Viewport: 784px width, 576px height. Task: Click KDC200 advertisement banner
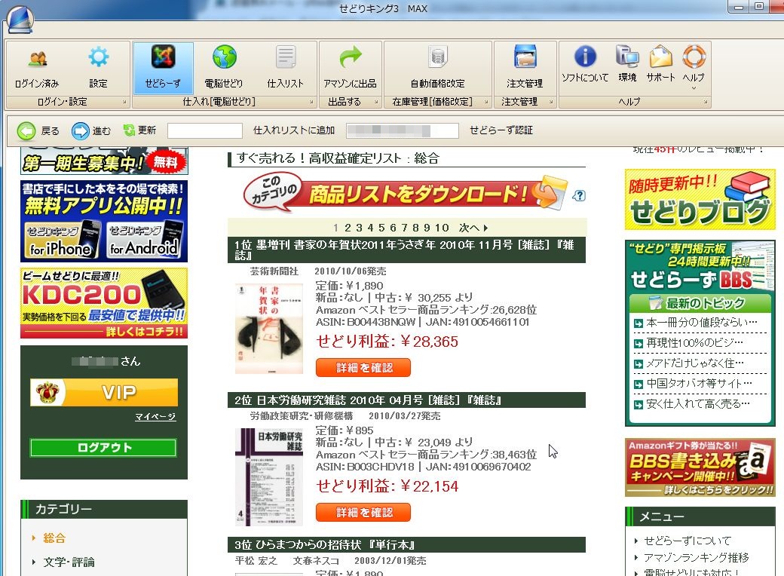tap(104, 303)
